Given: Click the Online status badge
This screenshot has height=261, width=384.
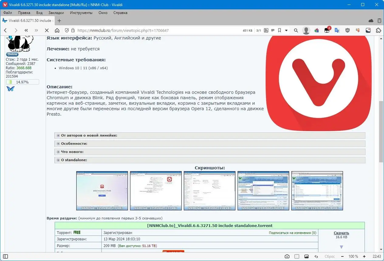Looking at the screenshot, I should (12, 54).
